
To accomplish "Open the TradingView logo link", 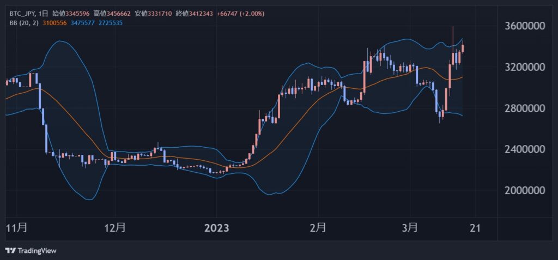I will (x=31, y=251).
